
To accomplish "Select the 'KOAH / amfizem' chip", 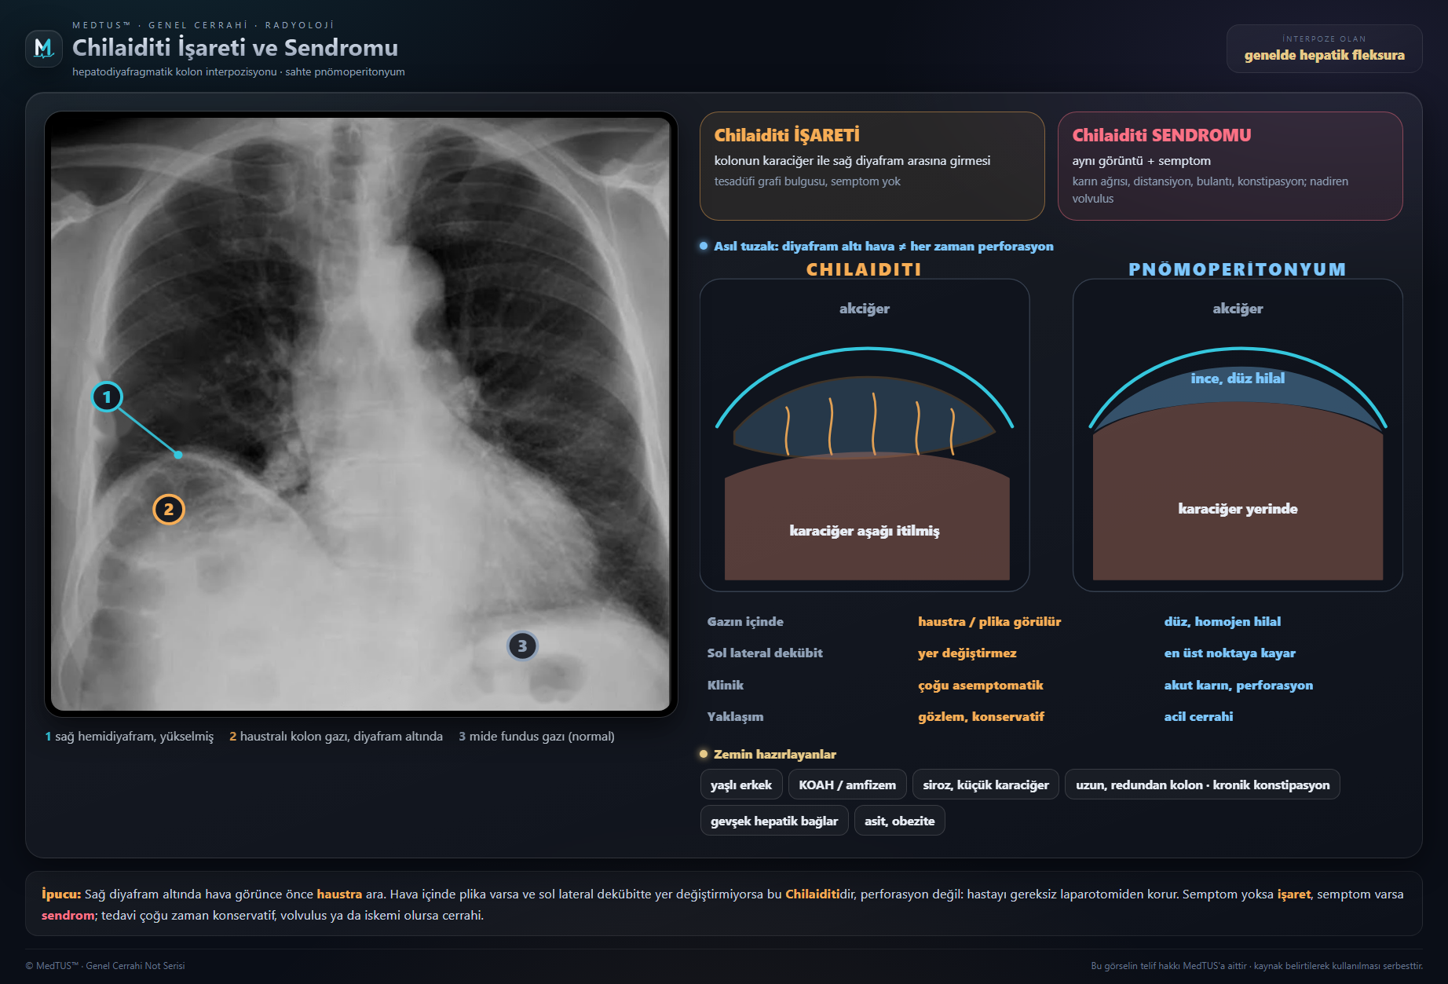I will (x=847, y=785).
